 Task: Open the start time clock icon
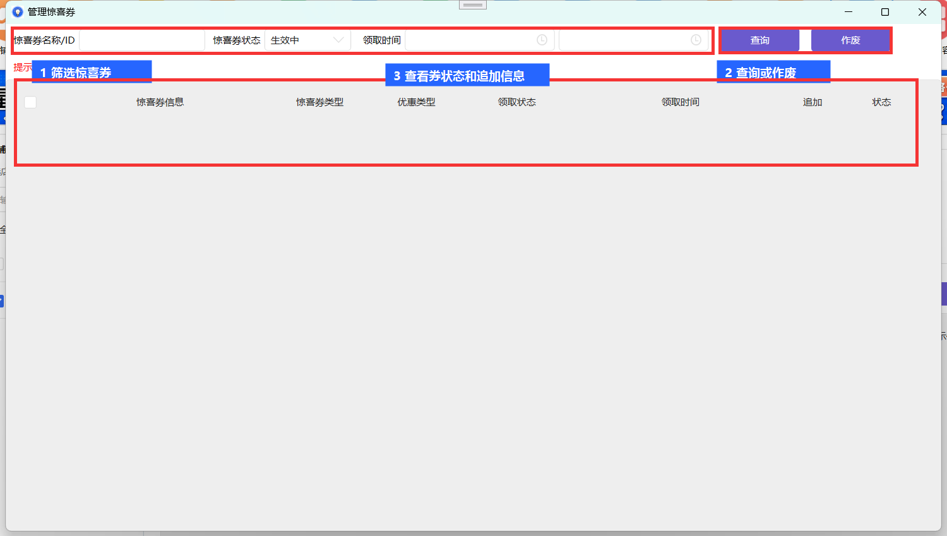click(x=542, y=40)
